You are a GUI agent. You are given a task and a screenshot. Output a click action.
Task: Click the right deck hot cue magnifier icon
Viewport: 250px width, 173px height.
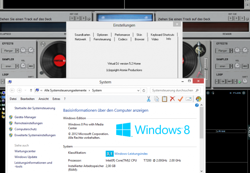(x=247, y=19)
